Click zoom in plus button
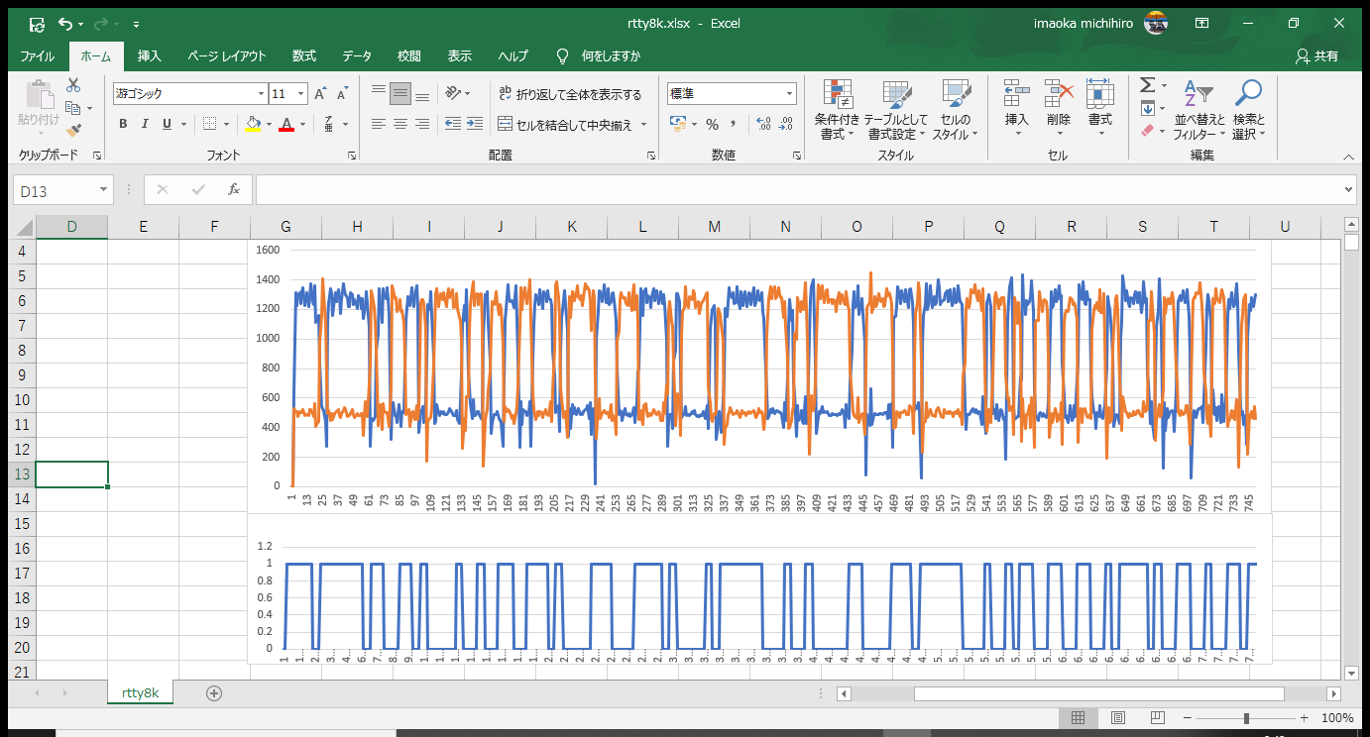The height and width of the screenshot is (737, 1370). [1305, 718]
